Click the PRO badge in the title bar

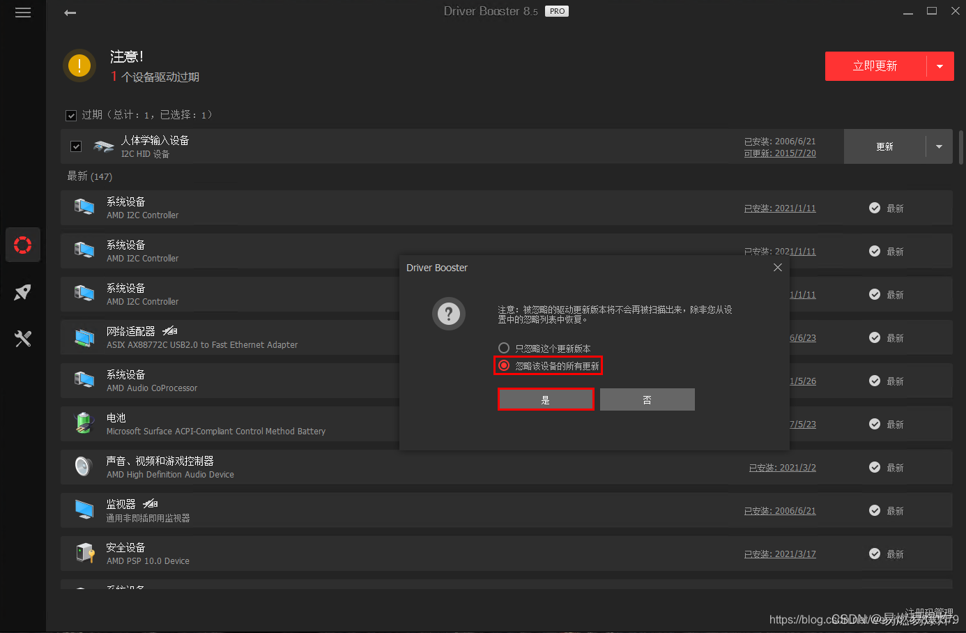[557, 11]
